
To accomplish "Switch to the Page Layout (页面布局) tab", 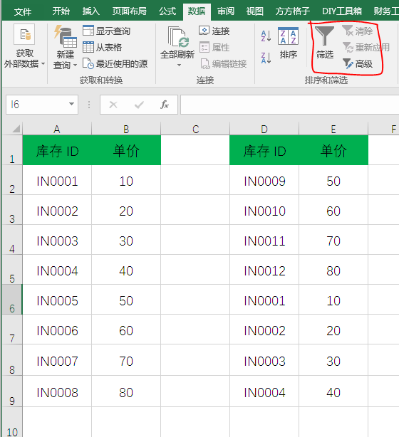I will coord(129,11).
